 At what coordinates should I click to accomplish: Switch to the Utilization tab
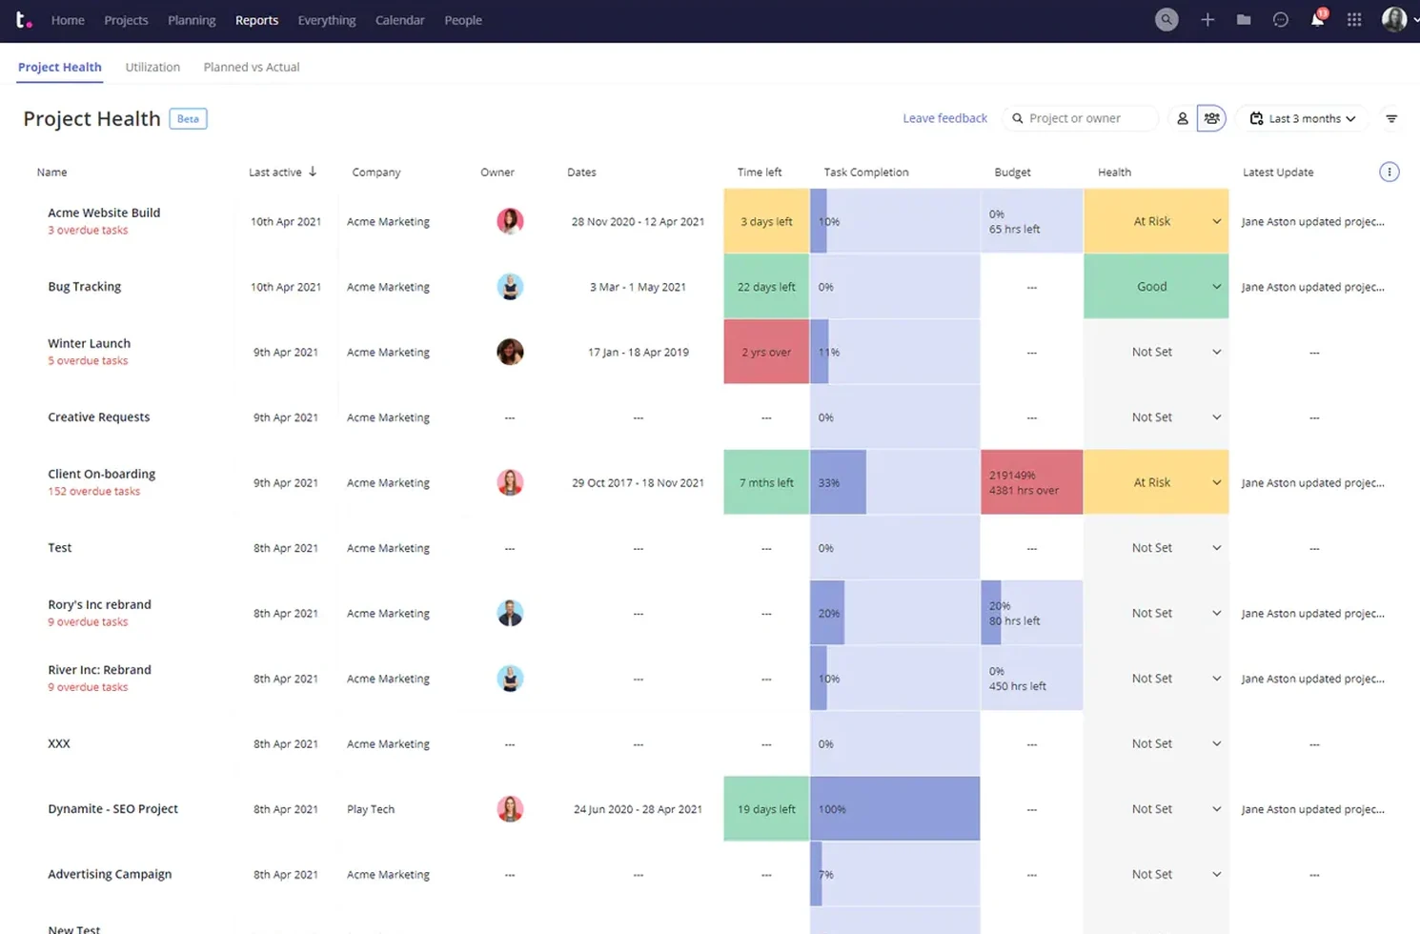152,67
